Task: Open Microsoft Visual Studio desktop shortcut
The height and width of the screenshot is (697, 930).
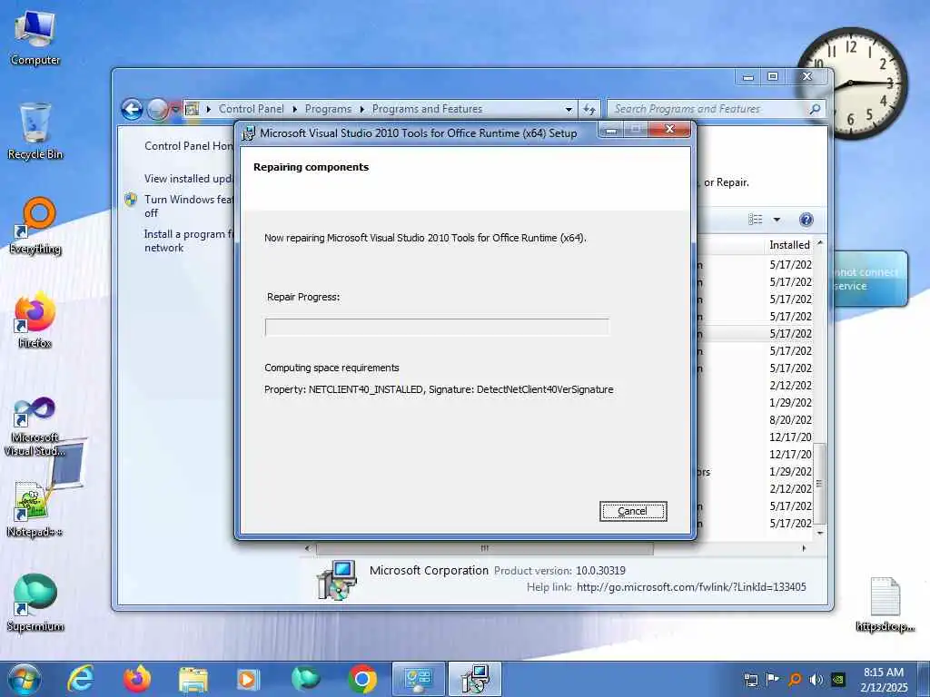Action: coord(35,427)
